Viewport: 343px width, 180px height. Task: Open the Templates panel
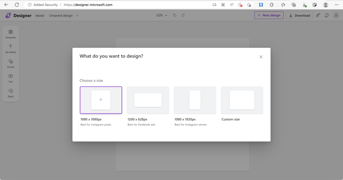point(11,34)
